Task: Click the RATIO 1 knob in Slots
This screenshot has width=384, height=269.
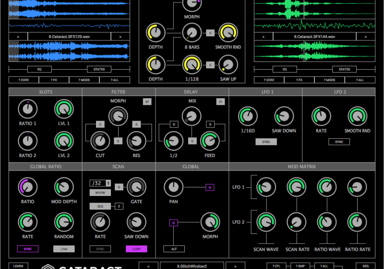Action: (x=27, y=109)
